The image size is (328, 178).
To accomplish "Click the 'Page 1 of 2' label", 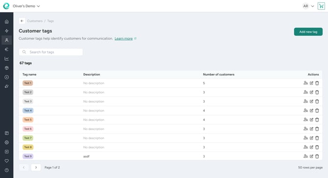I will (x=52, y=168).
